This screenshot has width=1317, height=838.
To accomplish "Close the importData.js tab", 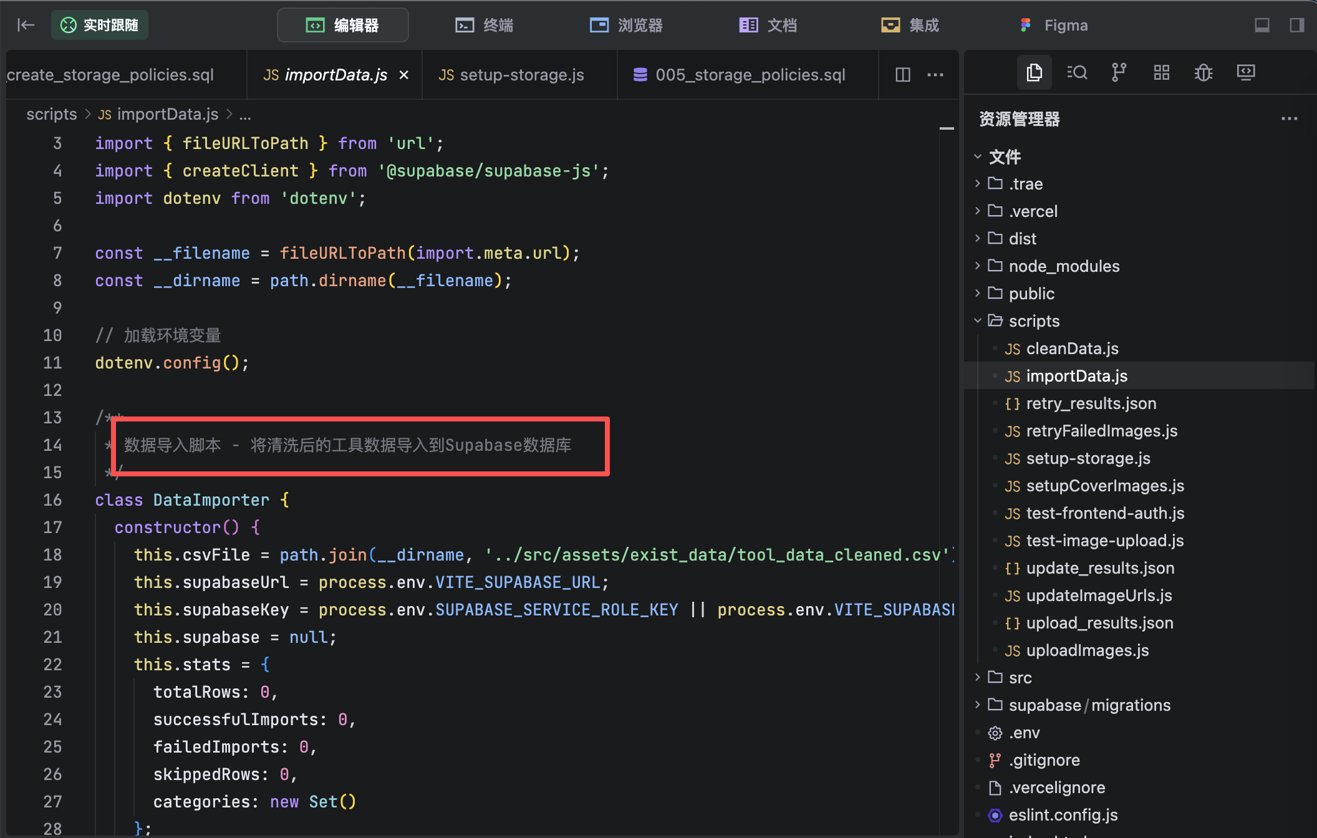I will click(x=404, y=75).
